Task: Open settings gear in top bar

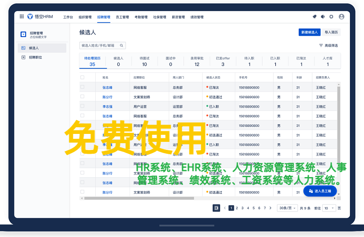Action: click(331, 17)
